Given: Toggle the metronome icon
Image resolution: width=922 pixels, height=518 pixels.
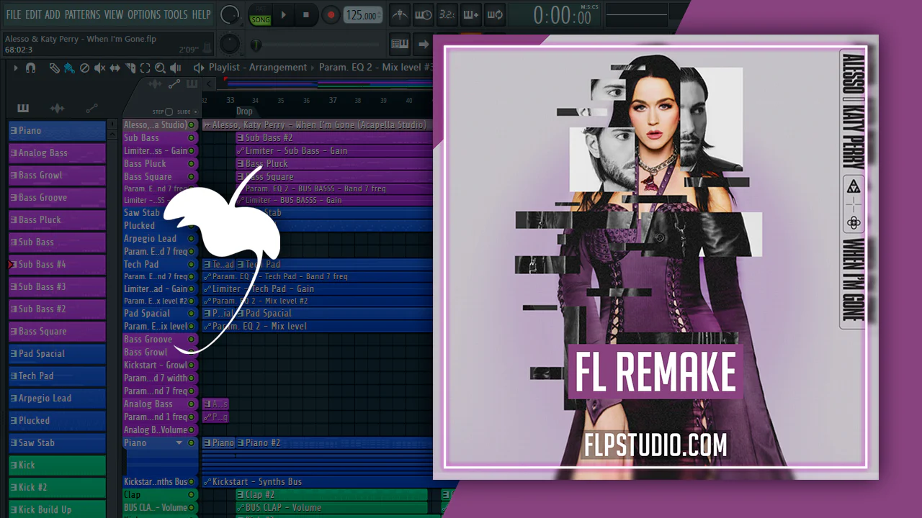Looking at the screenshot, I should pos(400,14).
